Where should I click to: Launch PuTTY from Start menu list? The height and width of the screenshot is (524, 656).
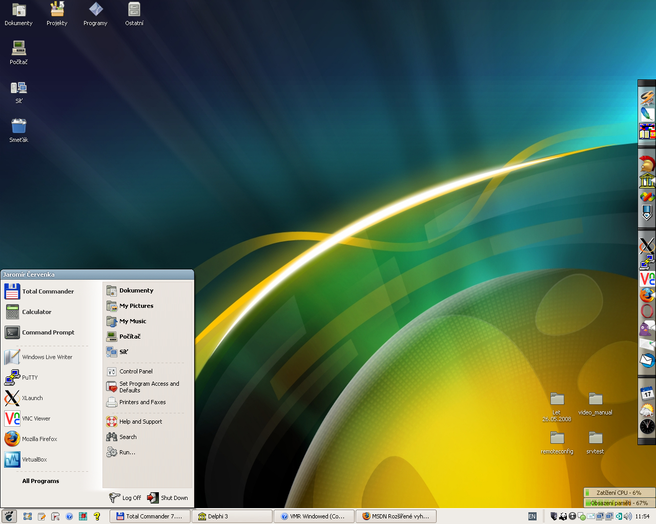(x=45, y=378)
